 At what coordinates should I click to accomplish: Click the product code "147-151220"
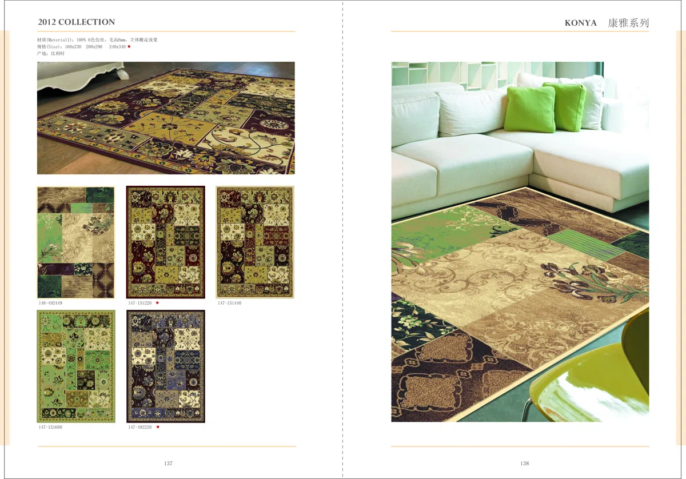[x=140, y=303]
